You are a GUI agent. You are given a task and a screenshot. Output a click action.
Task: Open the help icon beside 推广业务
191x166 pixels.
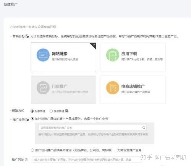[27, 120]
